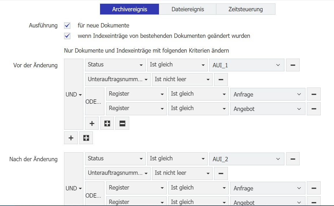The width and height of the screenshot is (334, 206).
Task: Uncheck 'für neue Dokumente' checkbox
Action: (67, 25)
